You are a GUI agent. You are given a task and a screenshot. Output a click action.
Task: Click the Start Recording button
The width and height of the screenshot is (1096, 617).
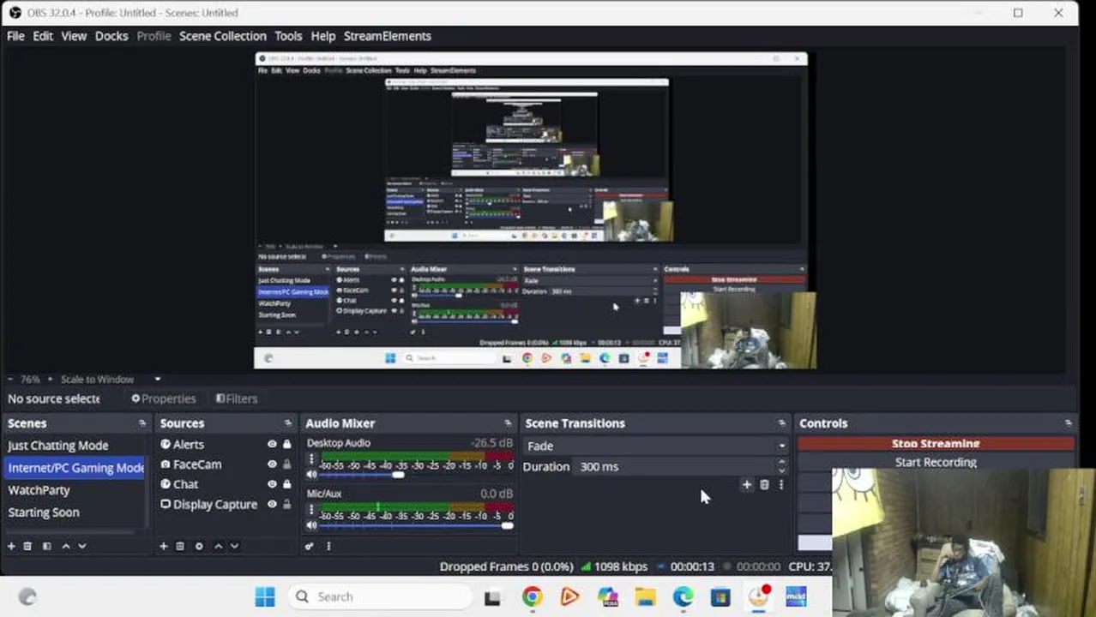click(x=936, y=462)
